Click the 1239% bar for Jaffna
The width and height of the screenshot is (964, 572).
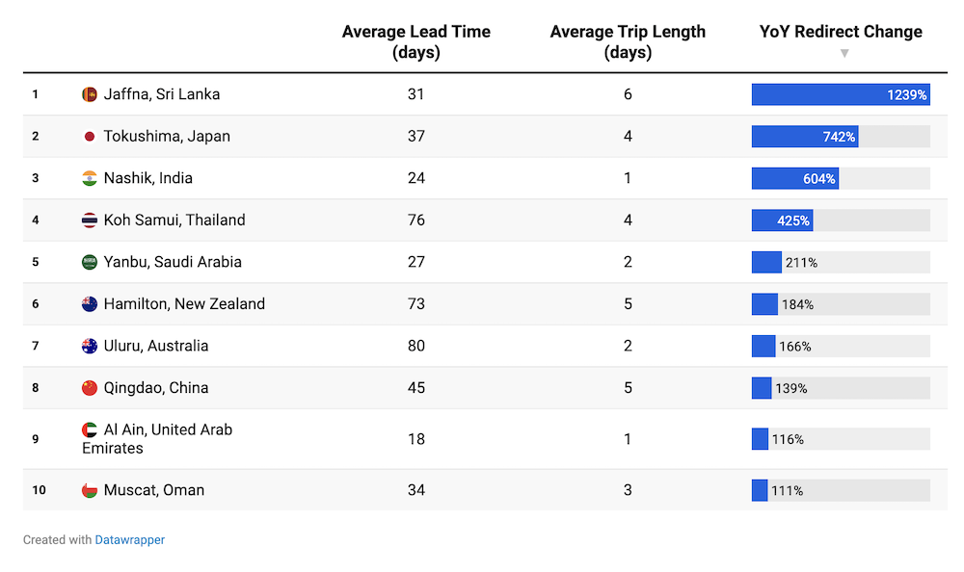pyautogui.click(x=841, y=94)
